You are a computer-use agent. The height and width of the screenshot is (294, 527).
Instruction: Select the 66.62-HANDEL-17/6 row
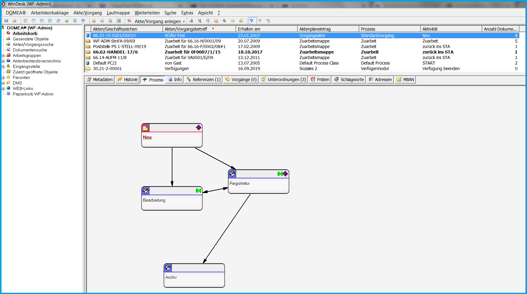[x=115, y=52]
